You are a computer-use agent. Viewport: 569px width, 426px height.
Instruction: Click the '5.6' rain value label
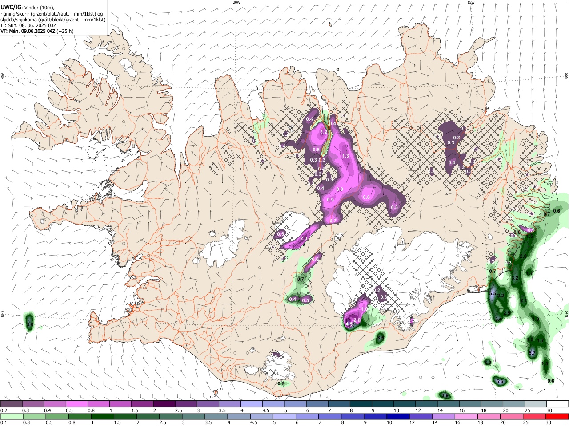pyautogui.click(x=499, y=382)
